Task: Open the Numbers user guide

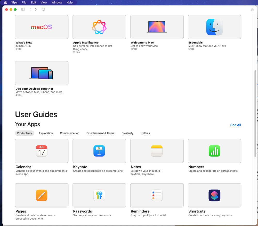Action: (x=214, y=151)
